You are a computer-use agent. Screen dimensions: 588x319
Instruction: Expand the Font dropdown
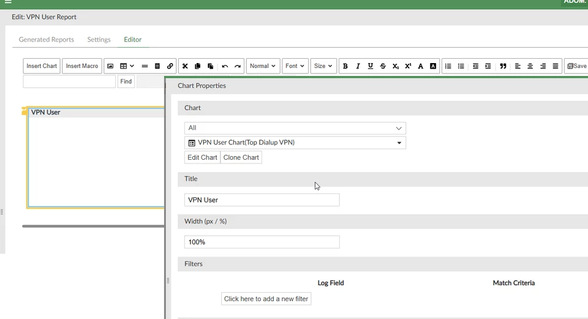295,66
